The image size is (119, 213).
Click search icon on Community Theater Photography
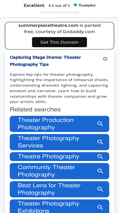[100, 171]
